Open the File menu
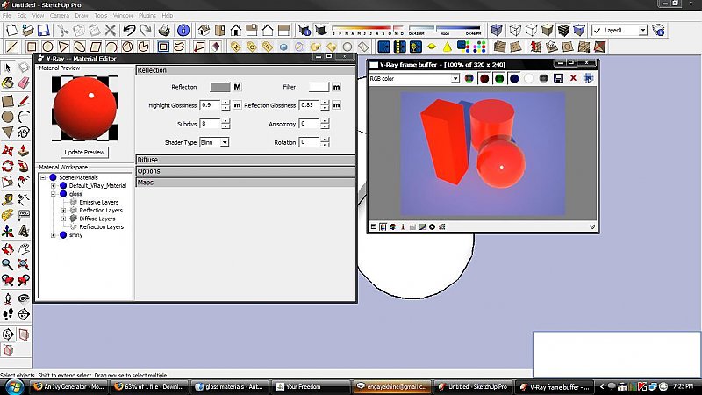Image resolution: width=702 pixels, height=395 pixels. coord(6,15)
